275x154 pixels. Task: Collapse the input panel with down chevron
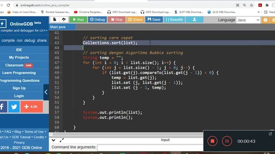coord(53,140)
